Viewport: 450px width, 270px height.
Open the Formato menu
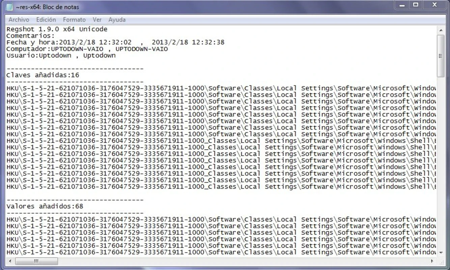click(74, 20)
